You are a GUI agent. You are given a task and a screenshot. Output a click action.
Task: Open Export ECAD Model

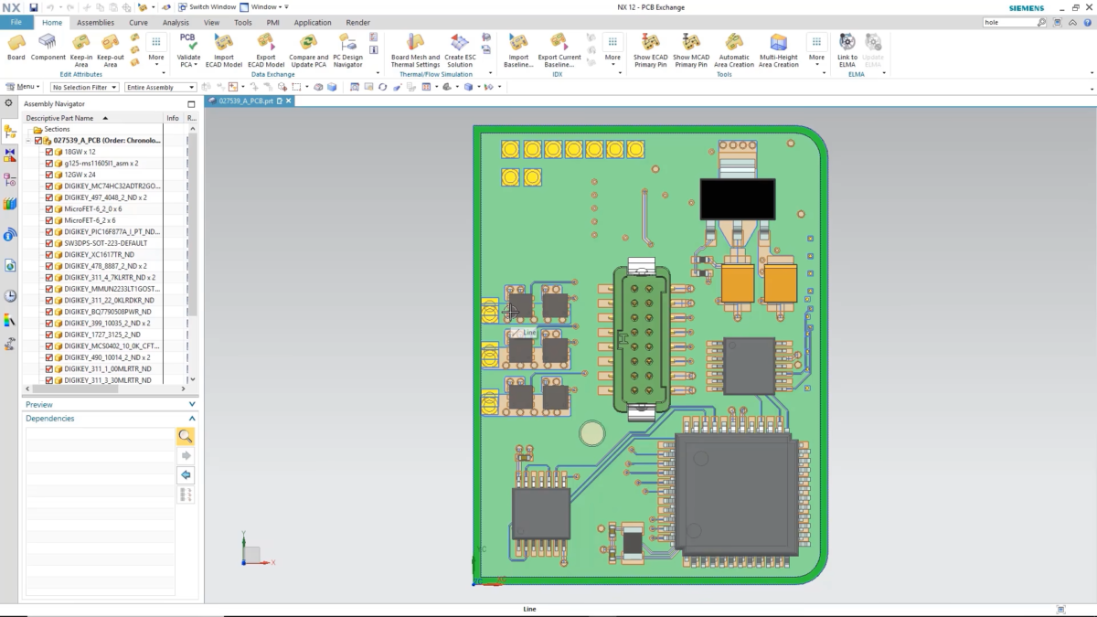pyautogui.click(x=266, y=51)
